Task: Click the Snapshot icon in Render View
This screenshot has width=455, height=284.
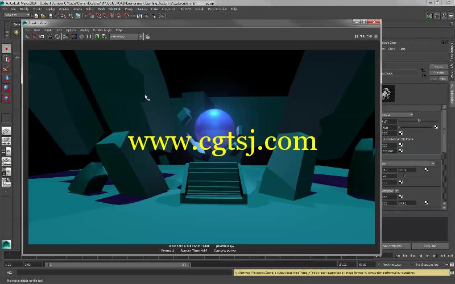Action: (x=42, y=36)
